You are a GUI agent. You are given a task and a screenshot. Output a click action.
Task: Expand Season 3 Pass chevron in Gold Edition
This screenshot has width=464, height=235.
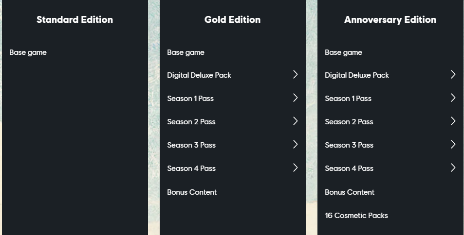(296, 144)
